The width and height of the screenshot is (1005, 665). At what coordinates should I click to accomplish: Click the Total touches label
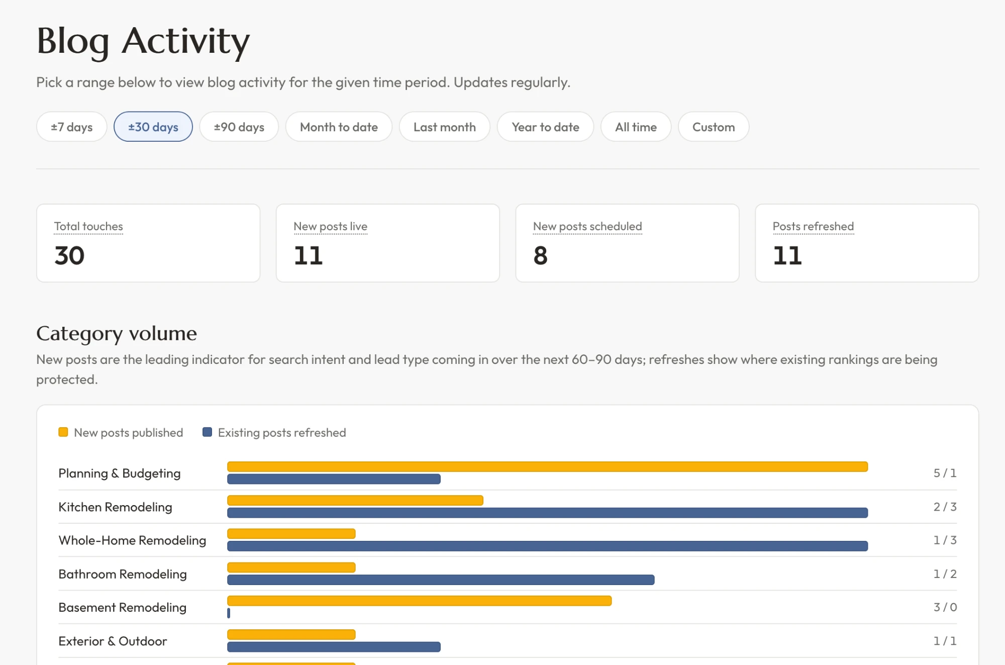tap(88, 227)
